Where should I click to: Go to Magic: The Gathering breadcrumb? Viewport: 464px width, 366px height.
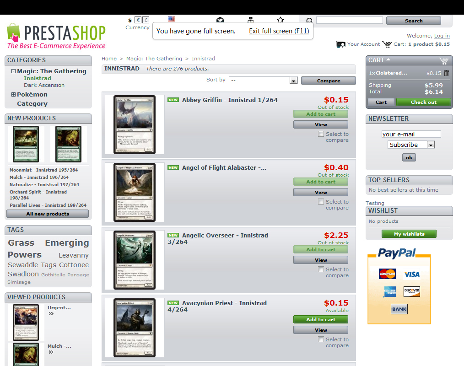[x=154, y=59]
